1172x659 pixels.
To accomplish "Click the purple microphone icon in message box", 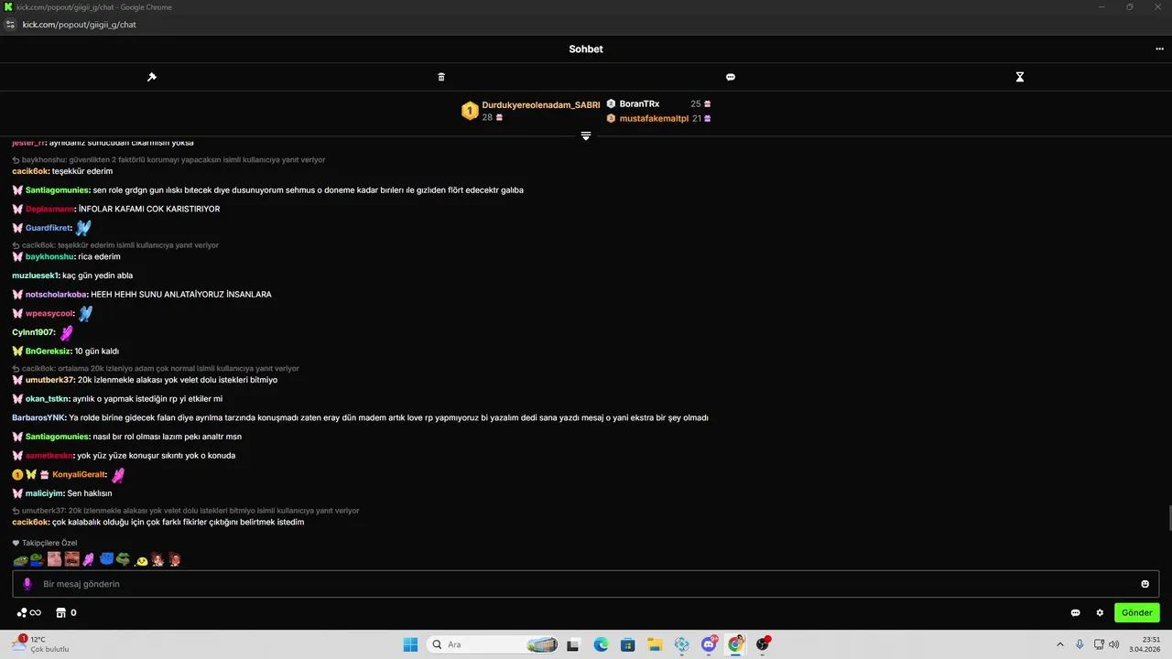I will [x=27, y=584].
